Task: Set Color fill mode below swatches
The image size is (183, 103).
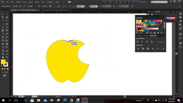Action: click(x=2, y=69)
